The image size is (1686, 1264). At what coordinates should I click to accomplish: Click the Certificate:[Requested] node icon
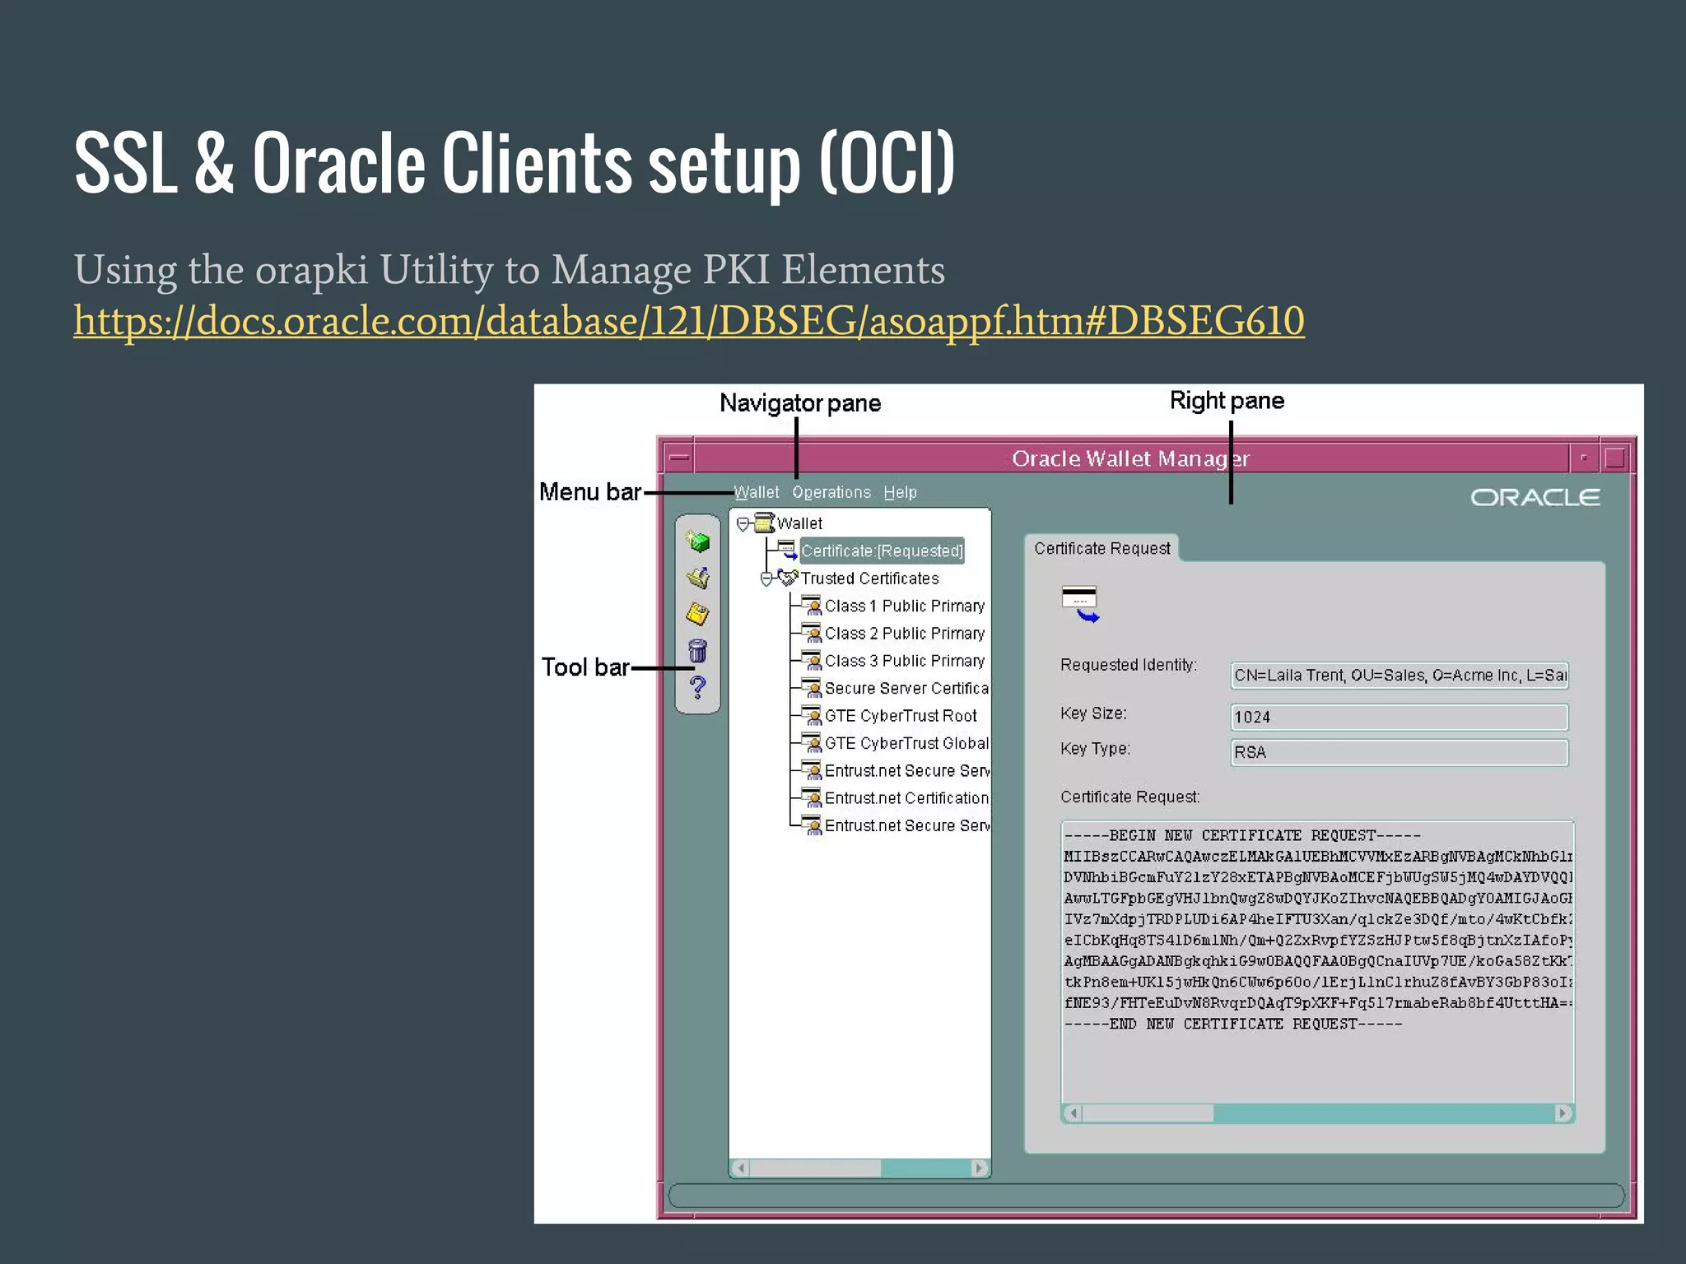click(x=788, y=550)
